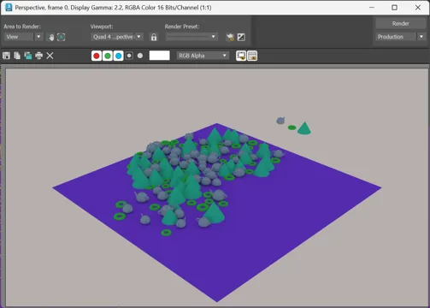This screenshot has width=430, height=308.
Task: Click the Clear image X icon
Action: [50, 56]
